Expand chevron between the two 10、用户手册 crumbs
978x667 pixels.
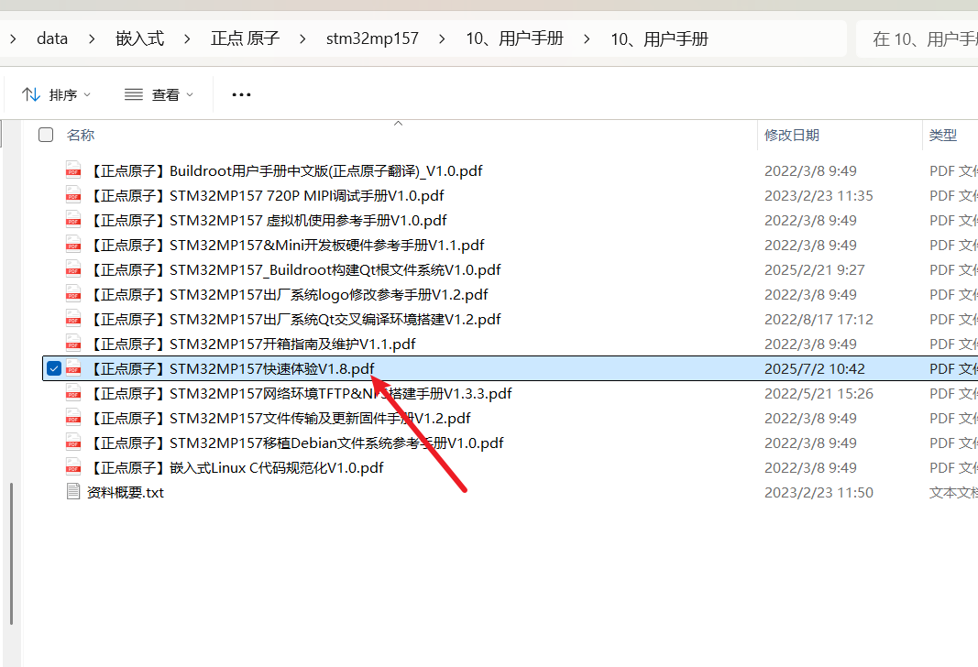coord(587,38)
